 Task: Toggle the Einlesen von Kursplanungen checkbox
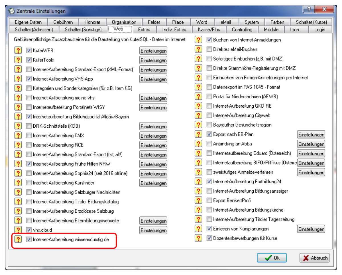(209, 228)
